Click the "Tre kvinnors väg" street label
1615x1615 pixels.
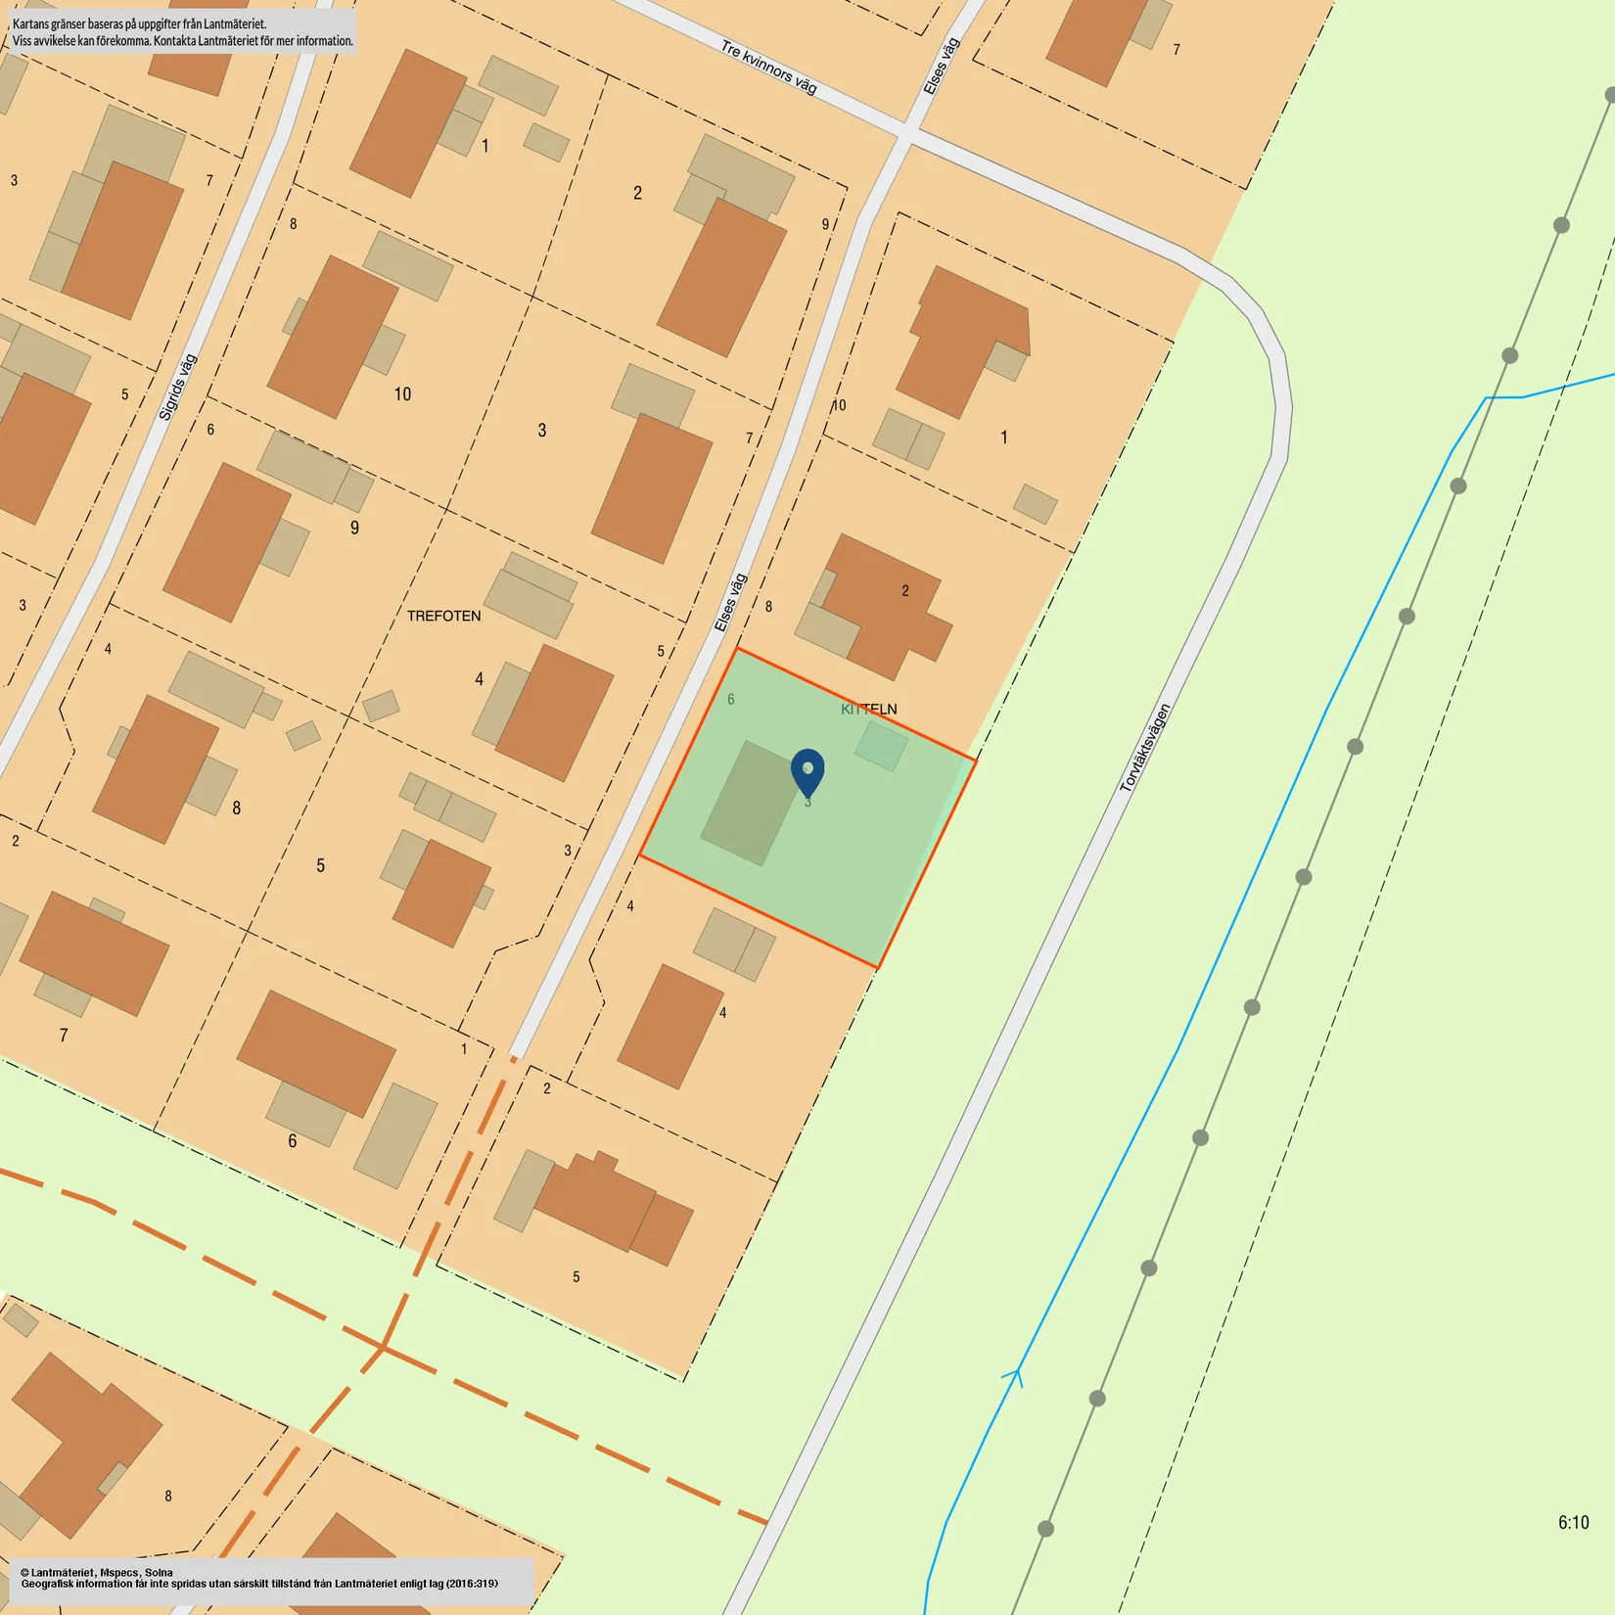click(768, 67)
